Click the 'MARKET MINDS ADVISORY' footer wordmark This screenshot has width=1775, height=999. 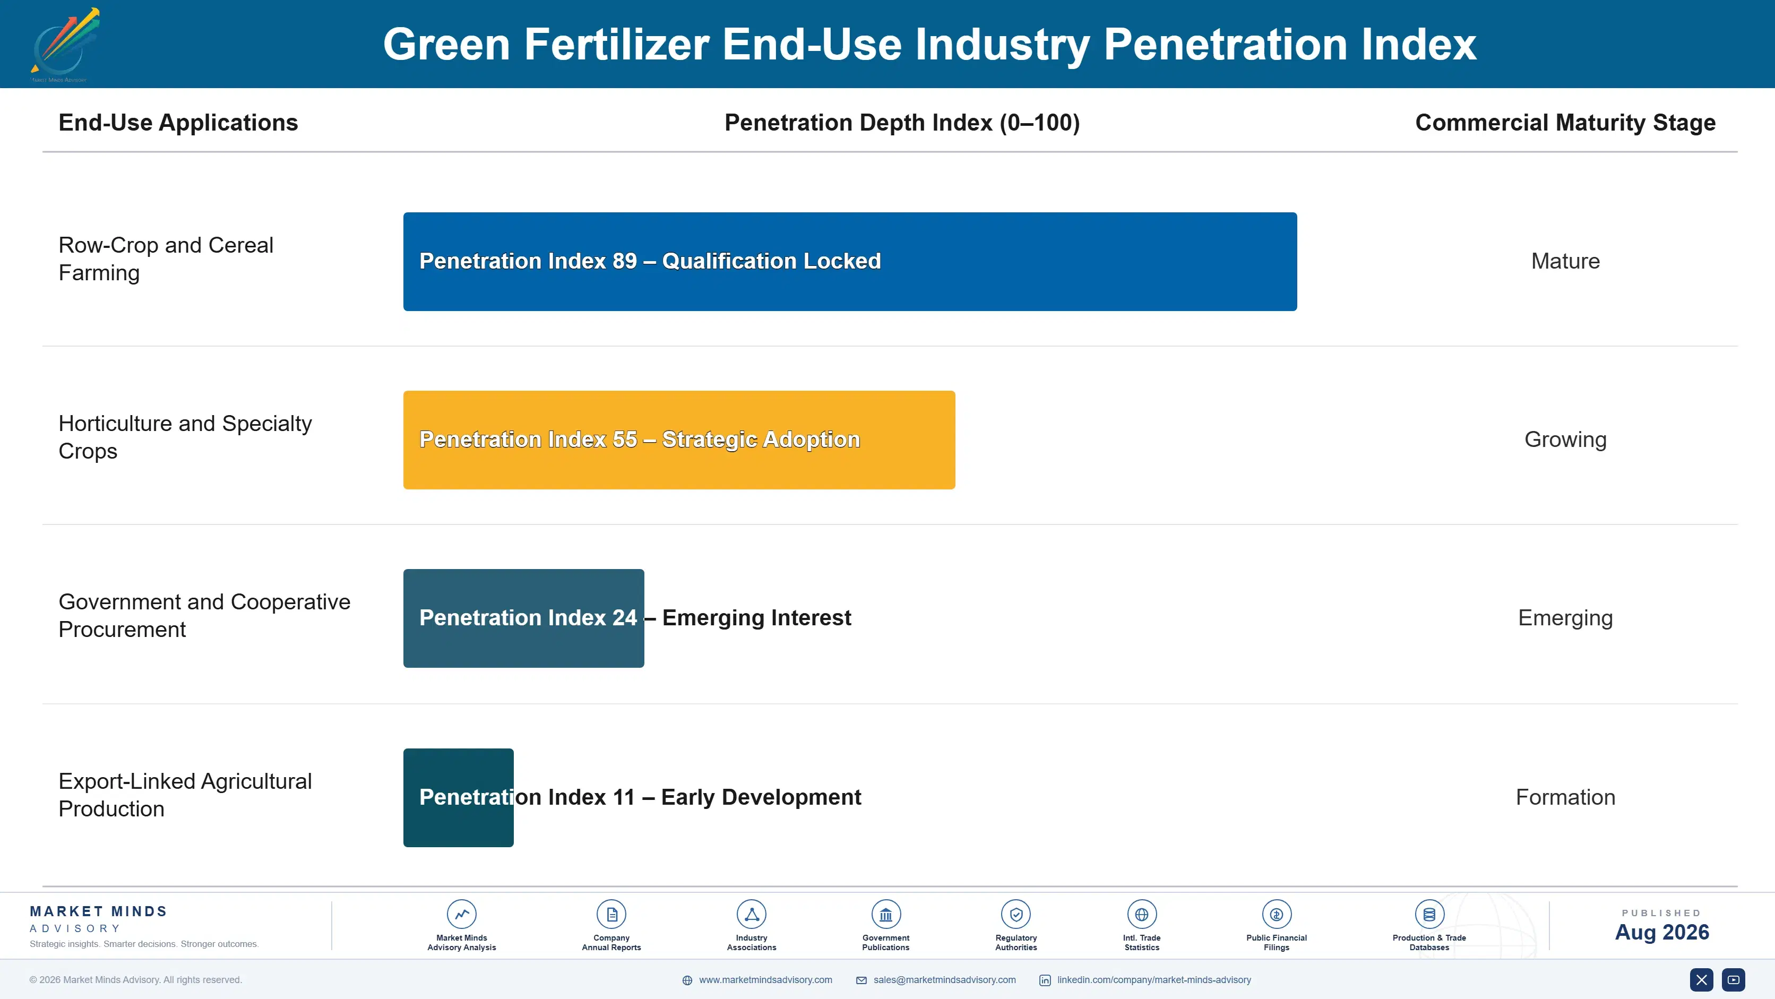(99, 919)
